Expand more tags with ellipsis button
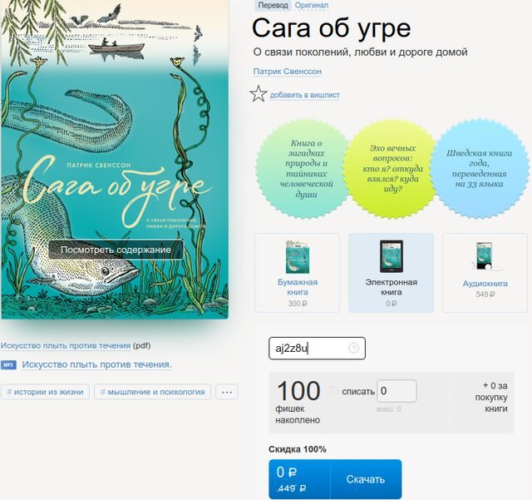This screenshot has height=500, width=532. pyautogui.click(x=227, y=392)
